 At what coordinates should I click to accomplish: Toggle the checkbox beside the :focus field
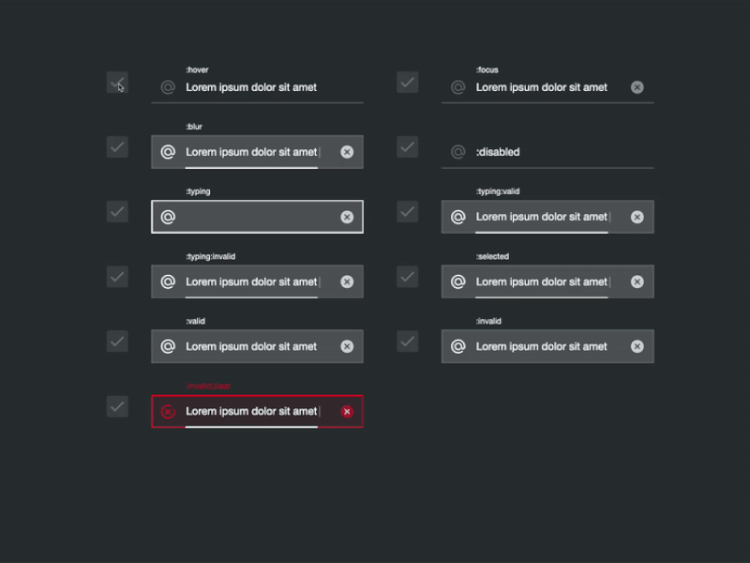pyautogui.click(x=408, y=83)
